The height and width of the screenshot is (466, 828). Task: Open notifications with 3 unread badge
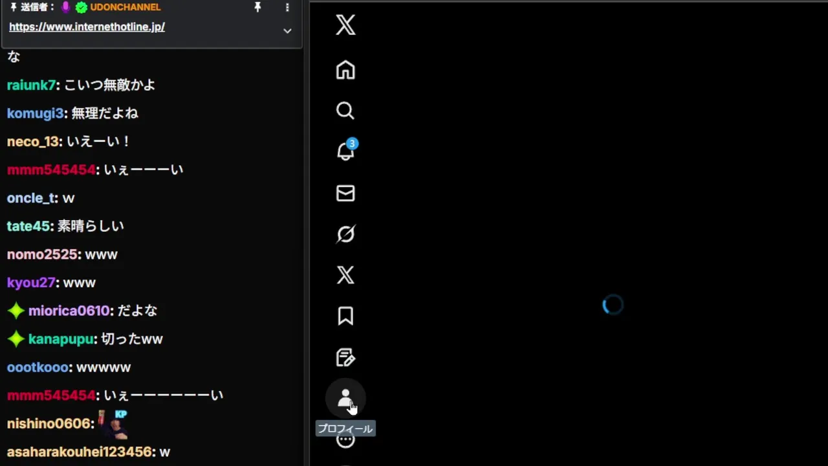click(x=345, y=151)
